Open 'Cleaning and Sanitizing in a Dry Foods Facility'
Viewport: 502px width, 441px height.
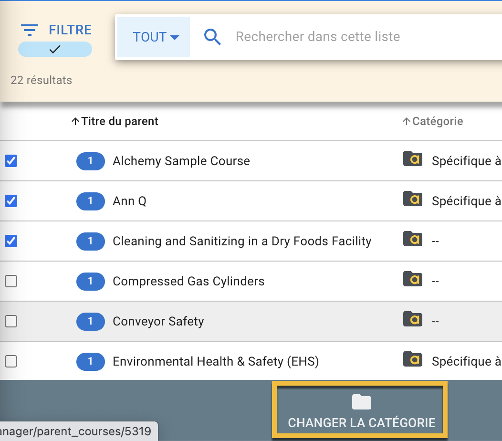242,241
